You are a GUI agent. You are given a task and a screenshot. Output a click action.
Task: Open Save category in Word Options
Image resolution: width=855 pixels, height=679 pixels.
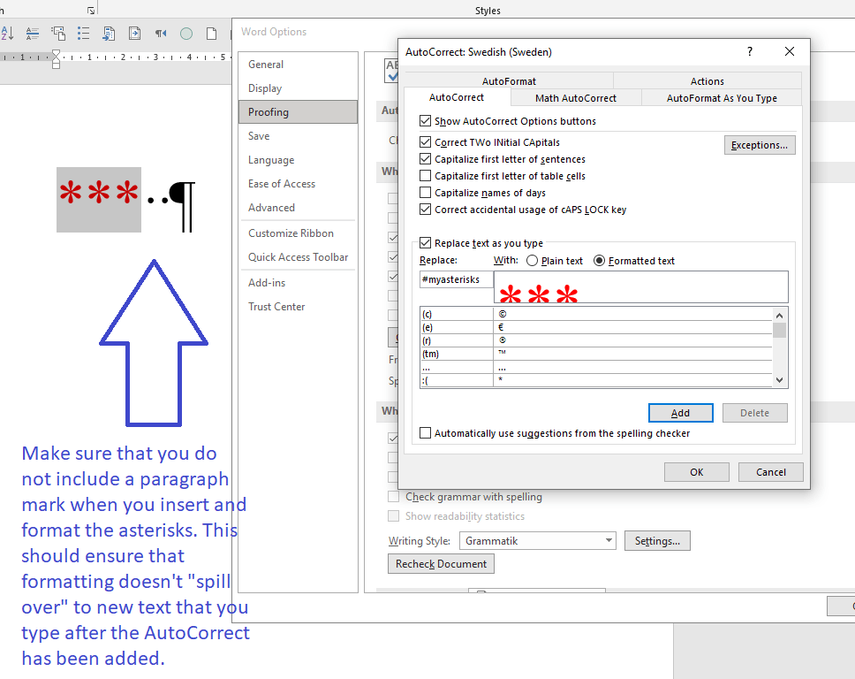(298, 136)
